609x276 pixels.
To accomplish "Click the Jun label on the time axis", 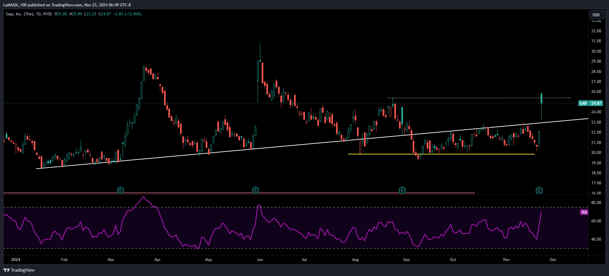I will 260,260.
